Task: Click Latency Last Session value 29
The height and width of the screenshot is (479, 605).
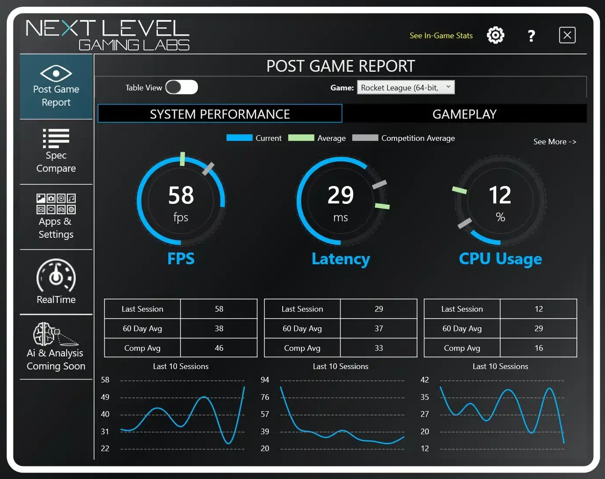Action: (x=379, y=309)
